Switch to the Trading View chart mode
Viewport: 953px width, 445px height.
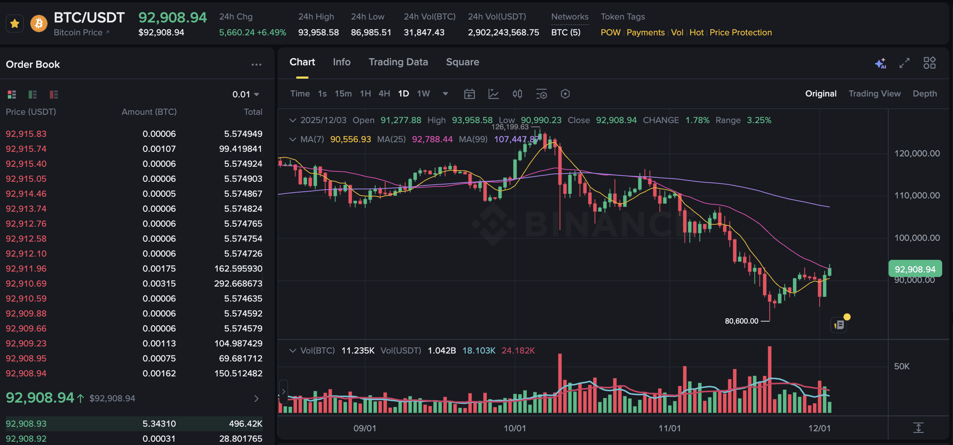(875, 94)
